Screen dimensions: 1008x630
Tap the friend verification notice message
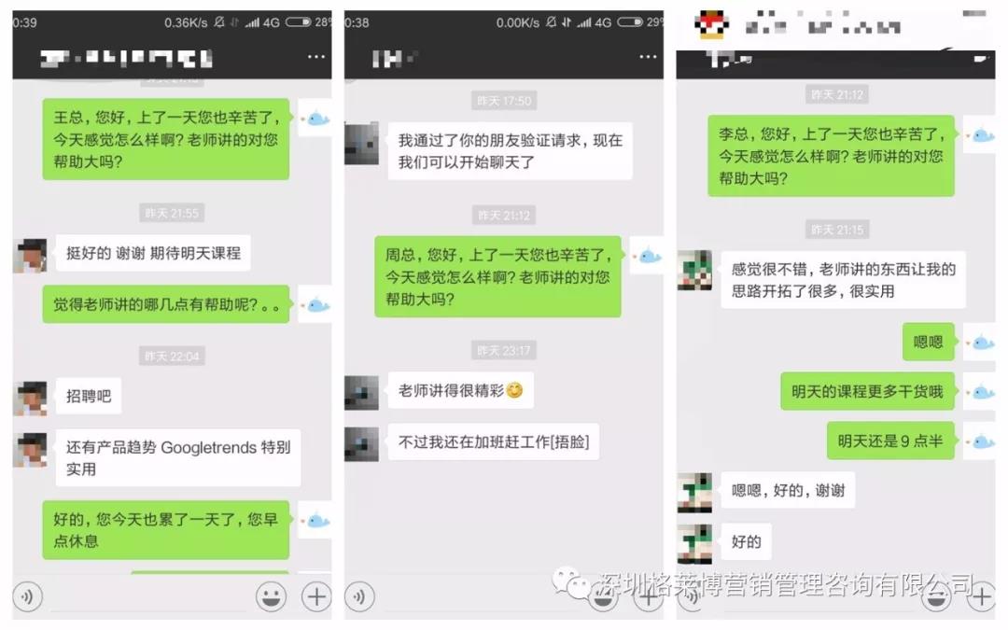click(511, 151)
